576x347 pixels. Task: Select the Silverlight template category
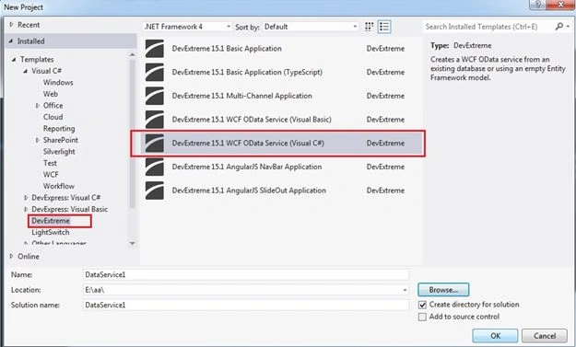[x=59, y=152]
